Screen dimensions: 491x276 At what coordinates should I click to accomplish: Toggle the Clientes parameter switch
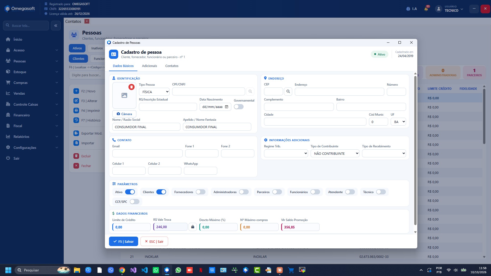pyautogui.click(x=161, y=192)
